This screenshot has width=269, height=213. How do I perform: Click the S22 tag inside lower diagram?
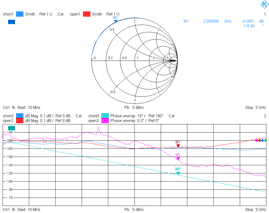pyautogui.click(x=12, y=128)
